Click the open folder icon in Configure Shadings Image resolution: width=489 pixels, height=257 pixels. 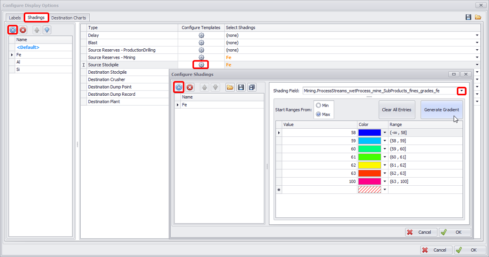click(230, 87)
